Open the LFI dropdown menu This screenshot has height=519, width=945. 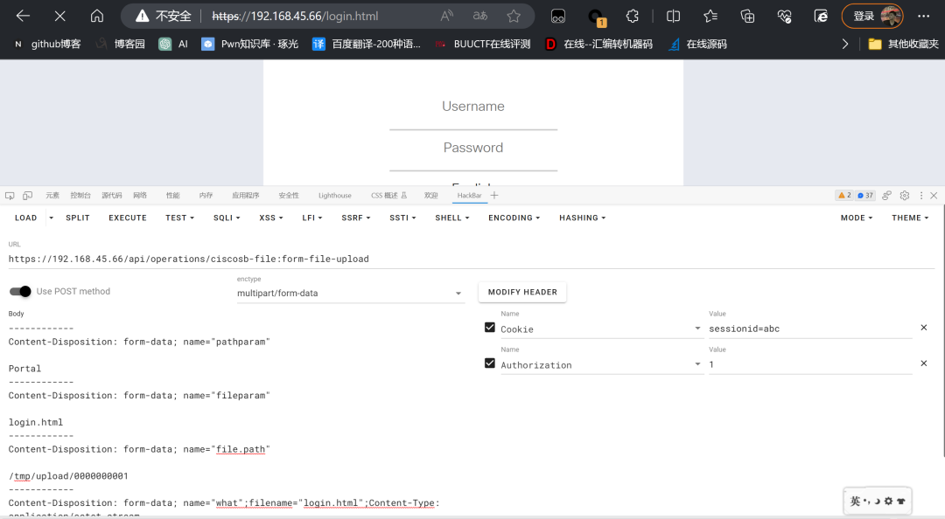pos(312,218)
